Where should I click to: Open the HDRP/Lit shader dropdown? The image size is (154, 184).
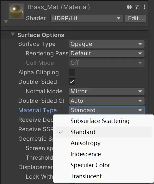click(87, 18)
